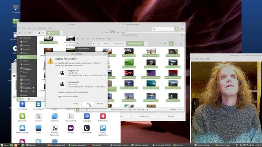The width and height of the screenshot is (262, 147).
Task: Eject the SAINT device in sidebar
Action: (34, 91)
